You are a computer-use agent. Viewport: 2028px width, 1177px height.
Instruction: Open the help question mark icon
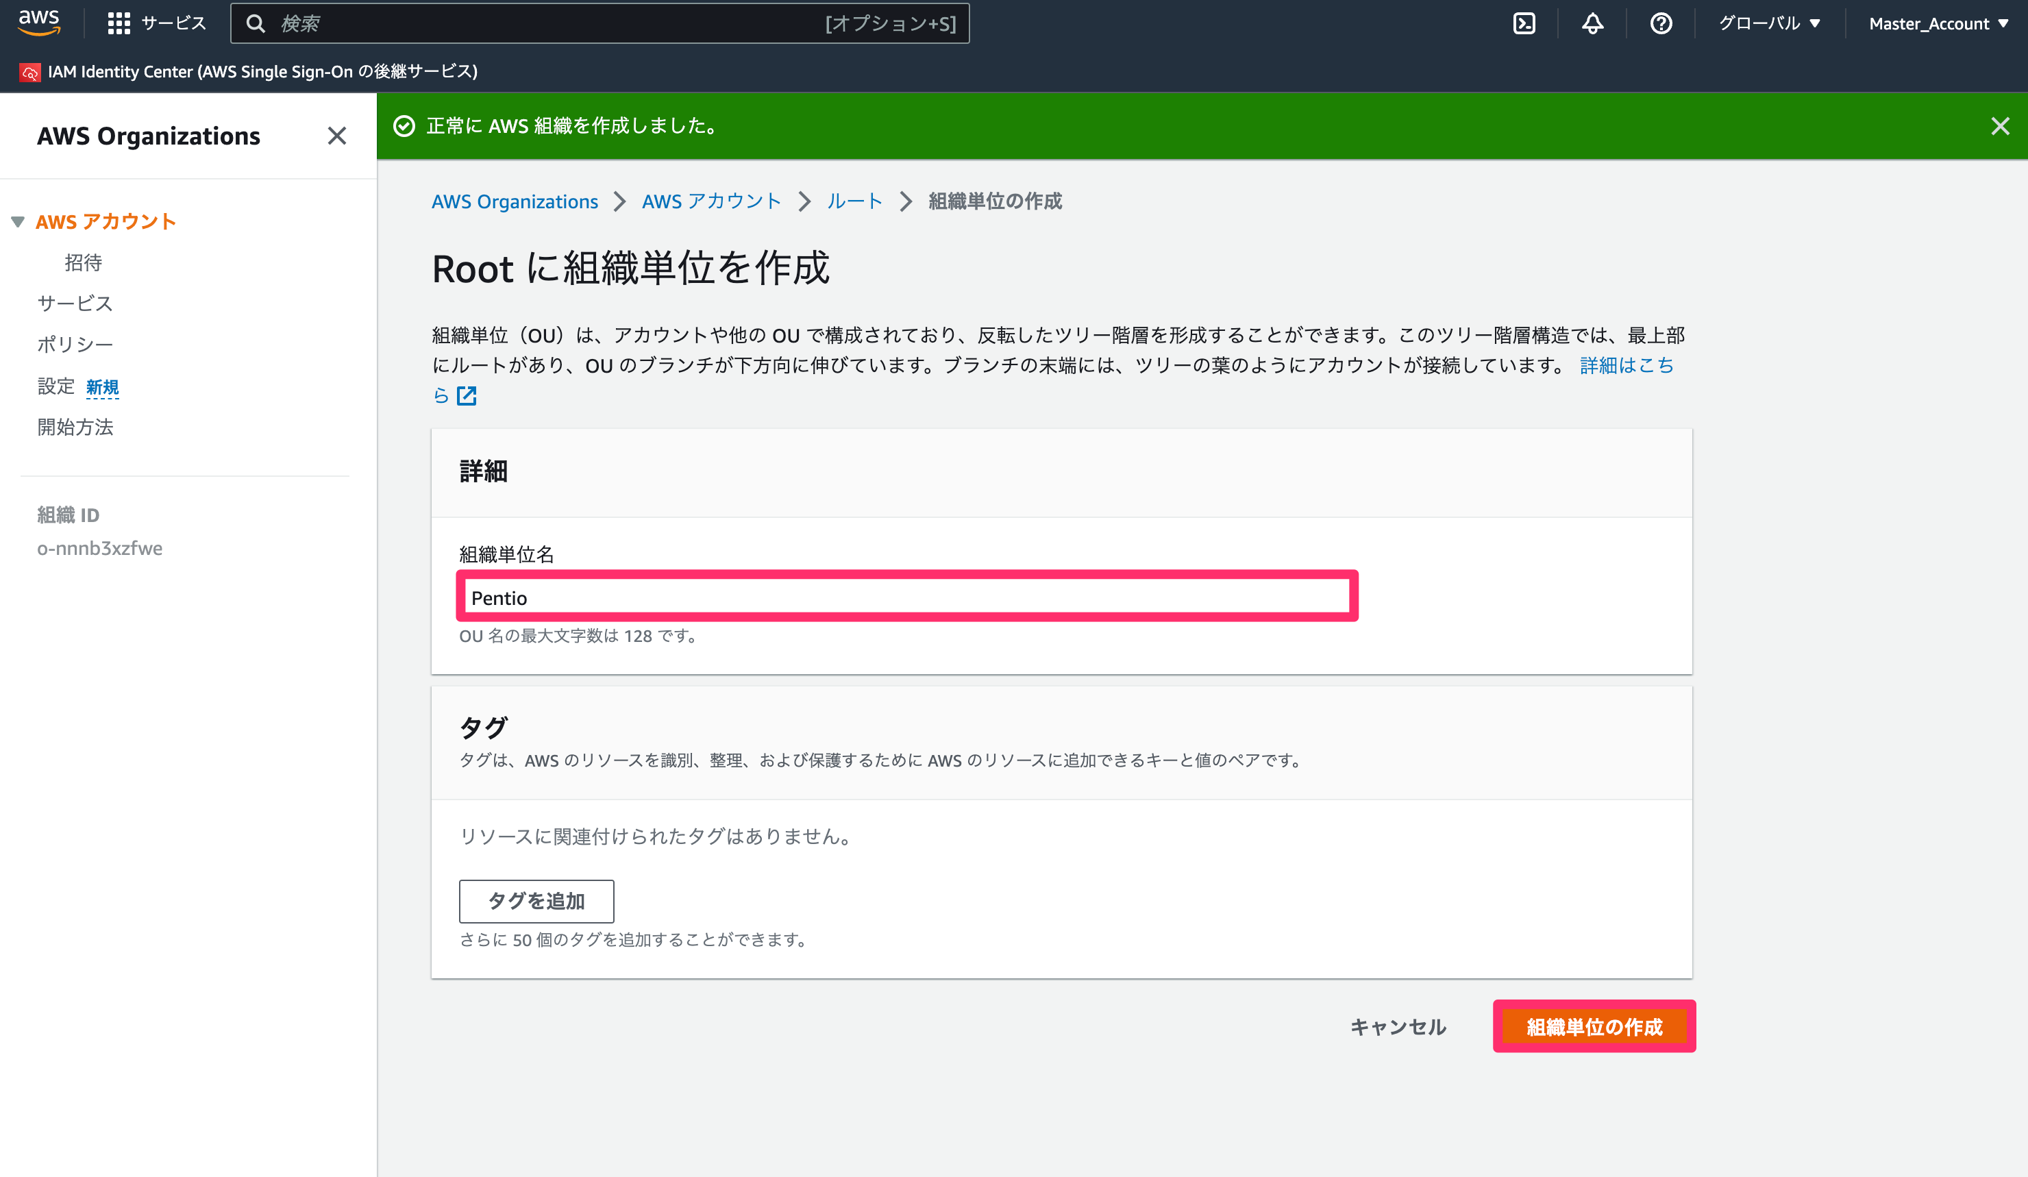pos(1661,23)
